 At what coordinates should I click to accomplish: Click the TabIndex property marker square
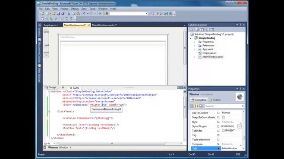click(x=218, y=131)
